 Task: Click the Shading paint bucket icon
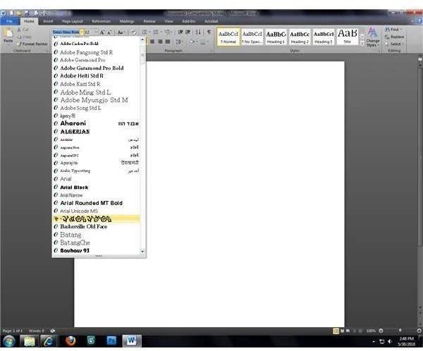[192, 42]
